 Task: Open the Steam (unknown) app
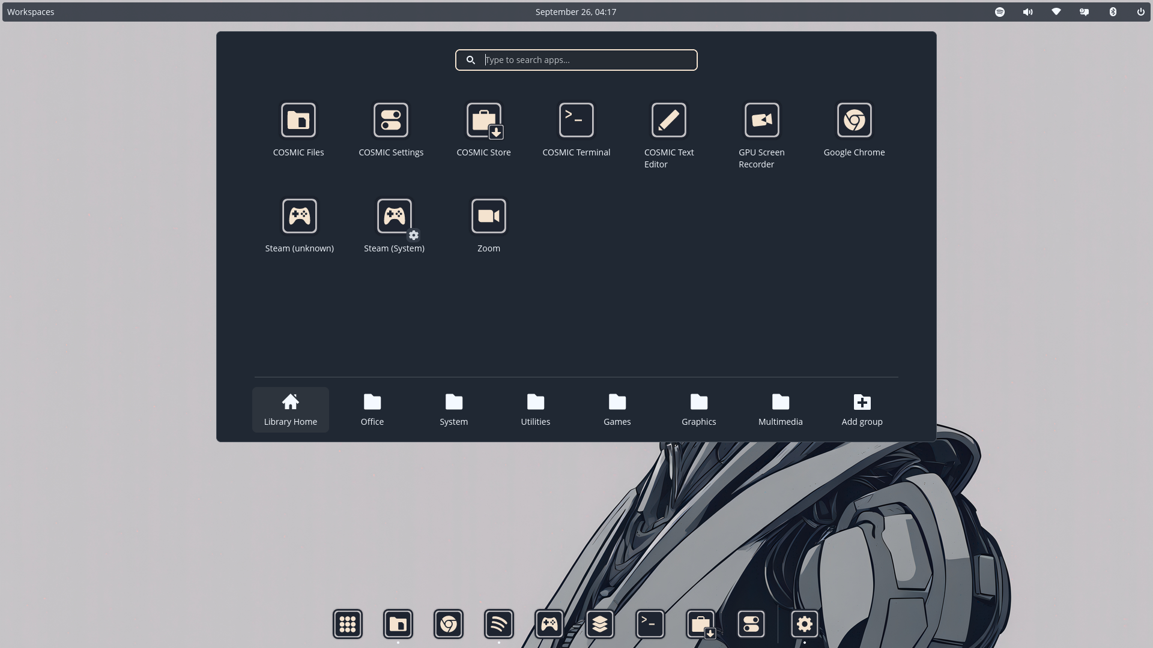click(300, 217)
